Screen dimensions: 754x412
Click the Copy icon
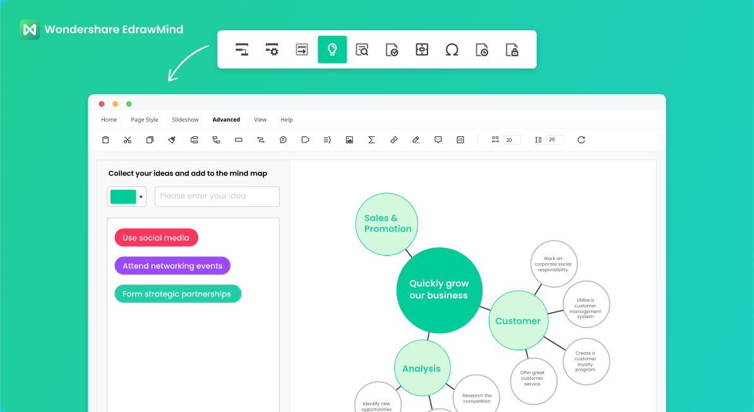click(x=150, y=139)
